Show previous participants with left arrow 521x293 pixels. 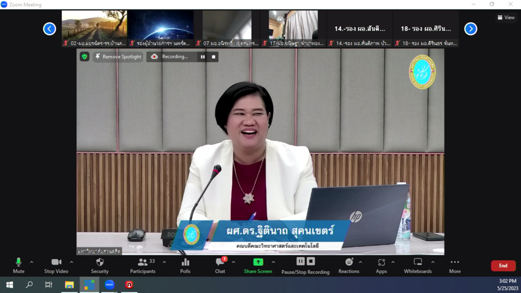point(49,29)
